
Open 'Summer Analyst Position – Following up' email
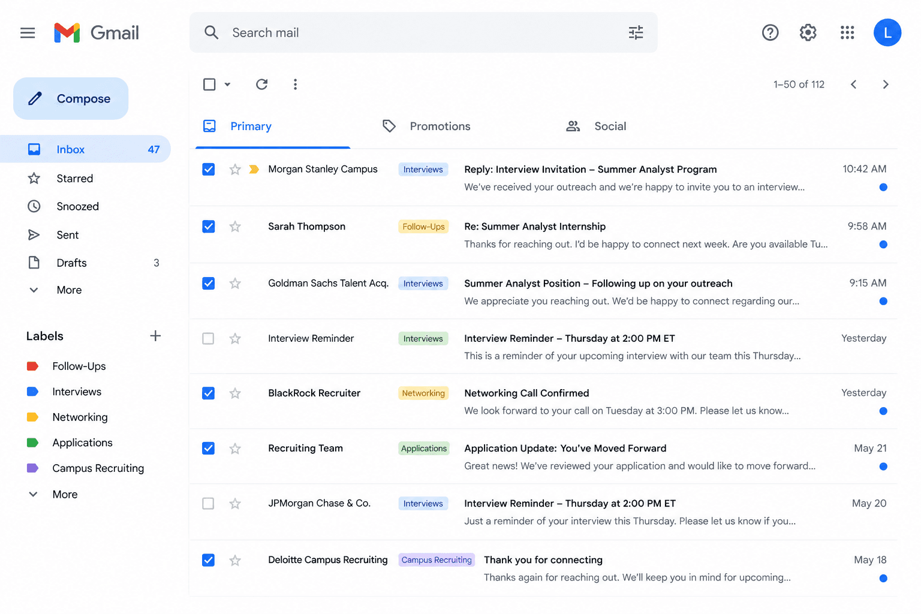point(543,291)
